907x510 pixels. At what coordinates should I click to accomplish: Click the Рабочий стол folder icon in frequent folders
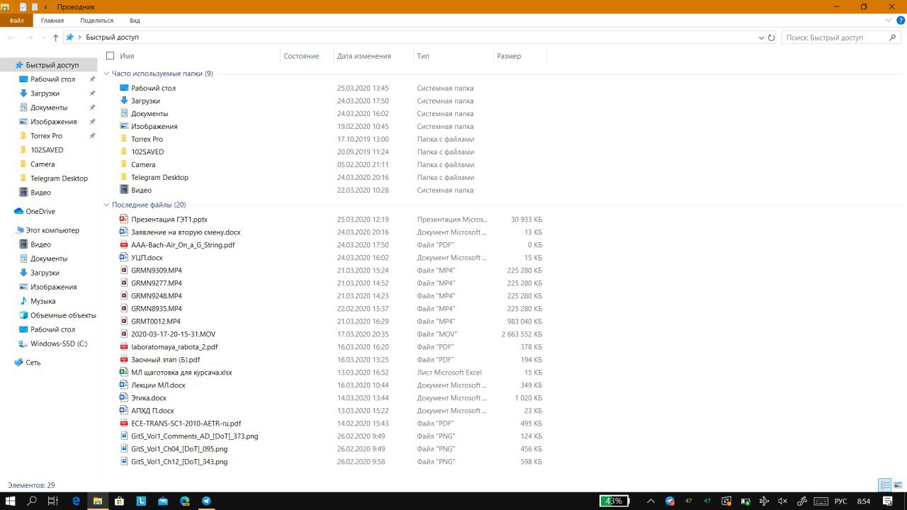coord(124,88)
